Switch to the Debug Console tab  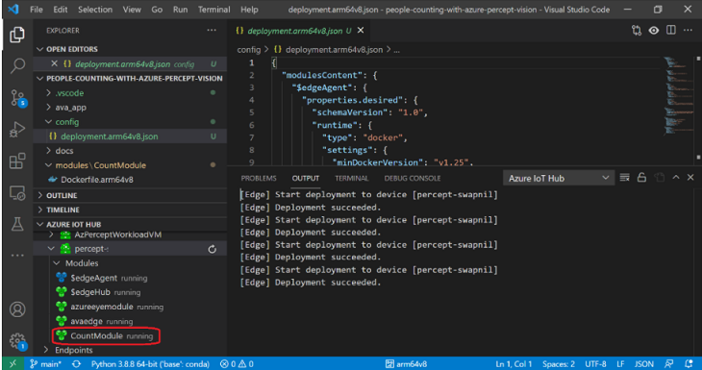click(x=413, y=178)
